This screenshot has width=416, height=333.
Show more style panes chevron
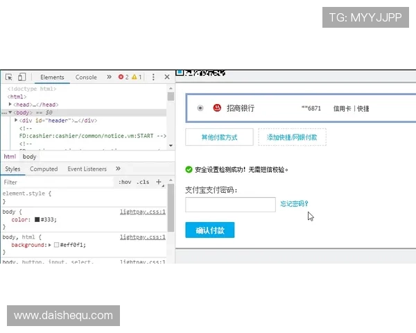pyautogui.click(x=118, y=169)
